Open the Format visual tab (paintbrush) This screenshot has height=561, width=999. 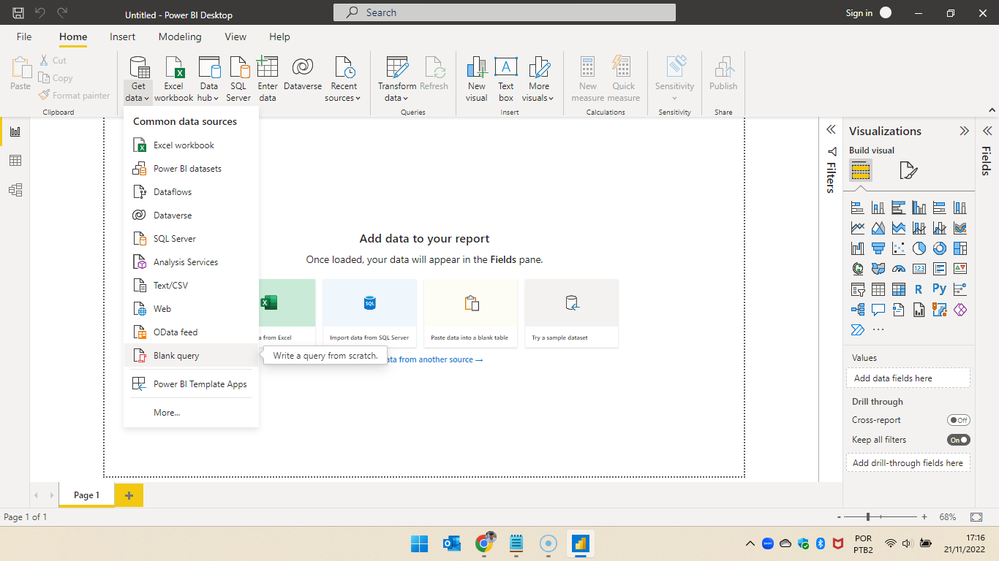click(908, 171)
